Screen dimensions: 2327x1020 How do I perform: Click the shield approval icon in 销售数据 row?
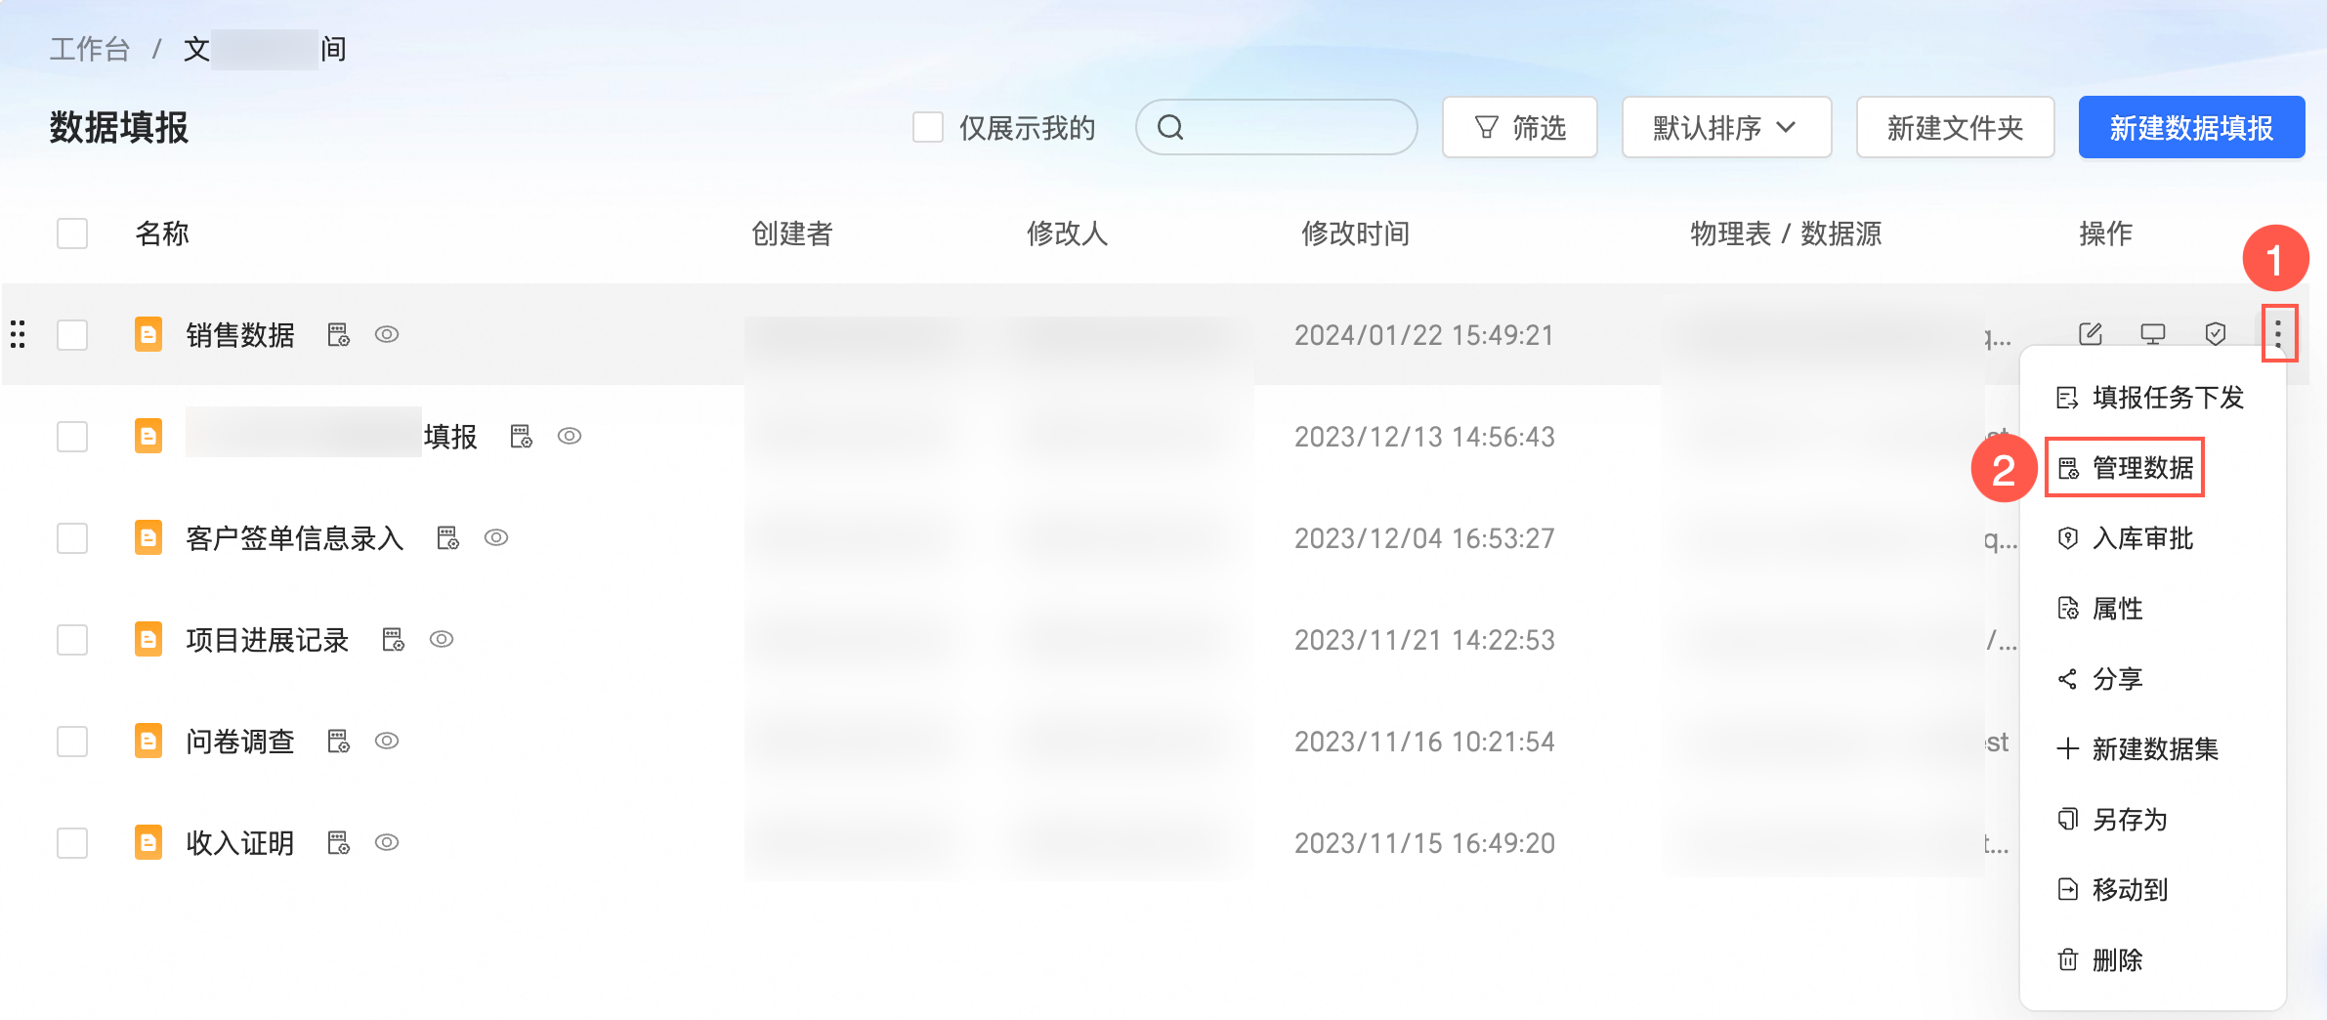[x=2216, y=334]
